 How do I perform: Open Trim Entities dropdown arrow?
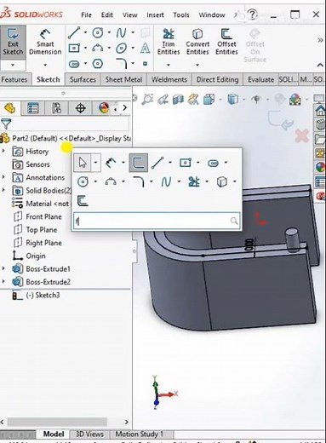point(169,65)
